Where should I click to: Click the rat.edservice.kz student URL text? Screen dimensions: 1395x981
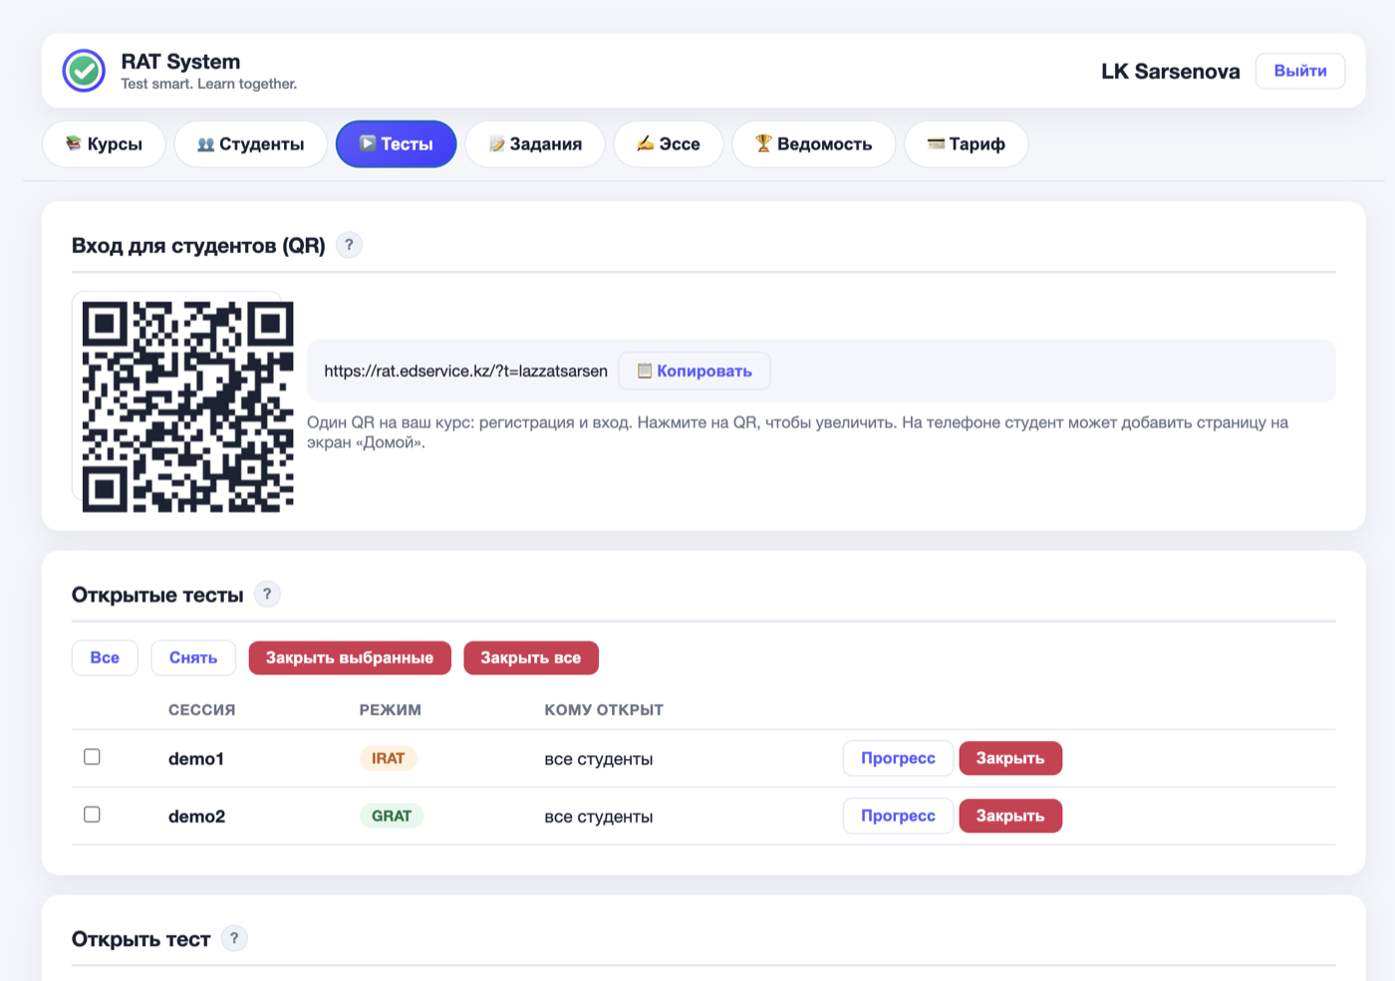(x=465, y=370)
